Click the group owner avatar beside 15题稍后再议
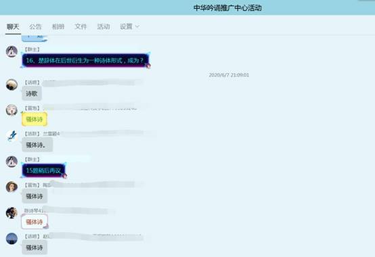This screenshot has width=375, height=257. [x=12, y=162]
